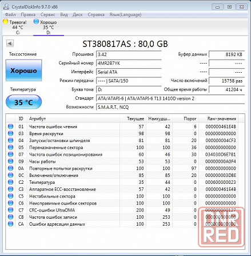Click the serial number field 4MR2B7YK
Screen dimensions: 251x256
tap(129, 63)
